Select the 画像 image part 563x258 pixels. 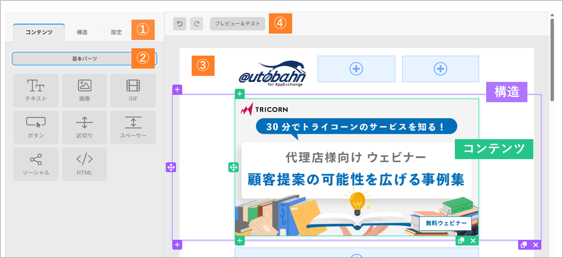coord(85,91)
